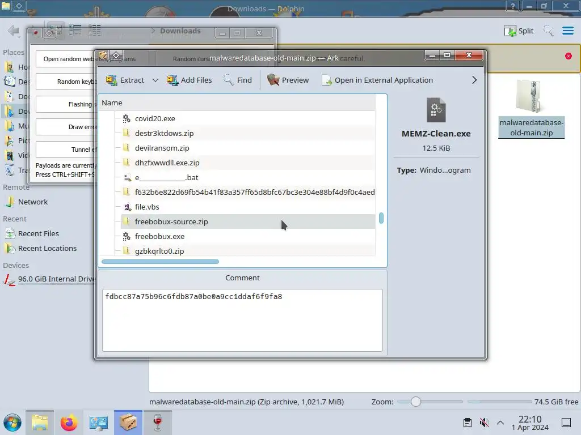The image size is (581, 435).
Task: Click the Ark vertical scrollbar handle
Action: pyautogui.click(x=381, y=218)
